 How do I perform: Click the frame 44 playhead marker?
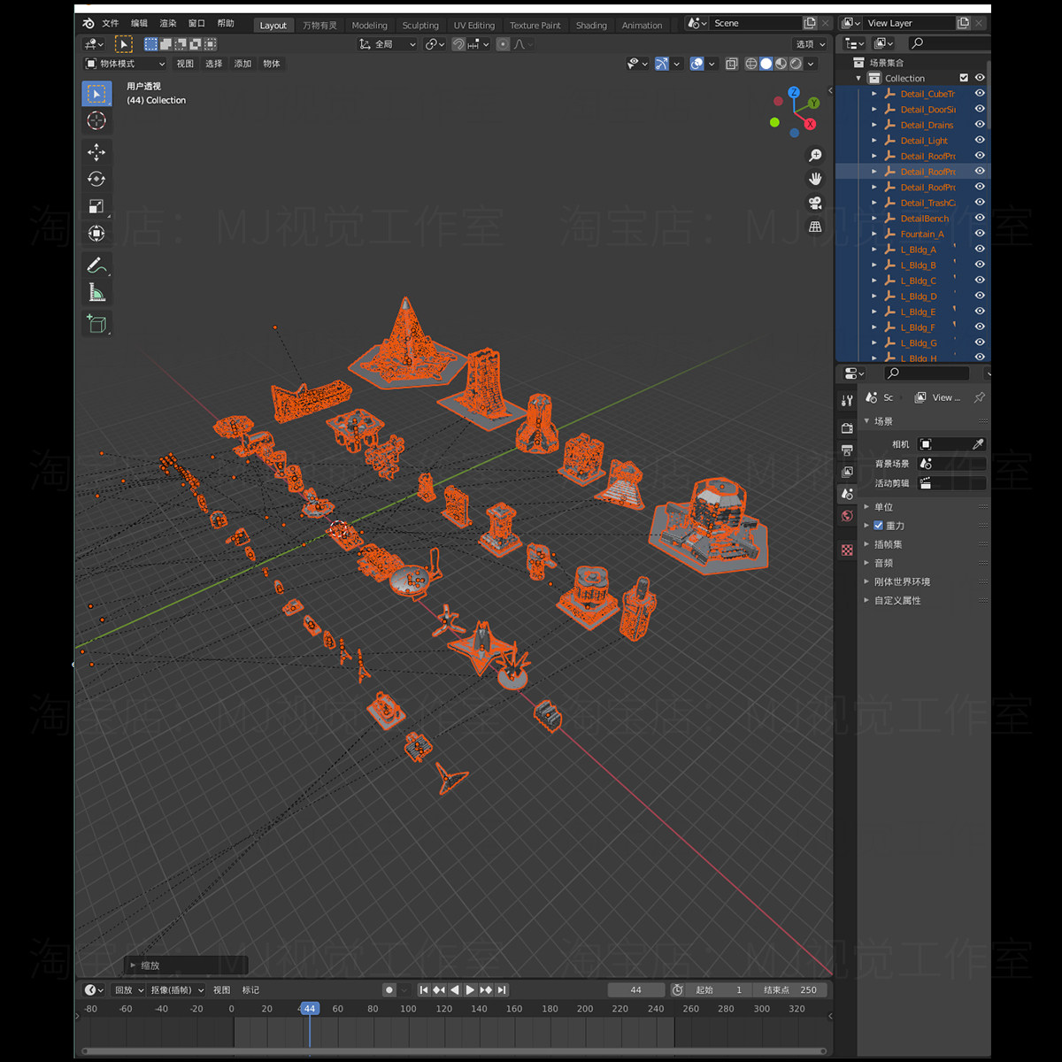(309, 1008)
